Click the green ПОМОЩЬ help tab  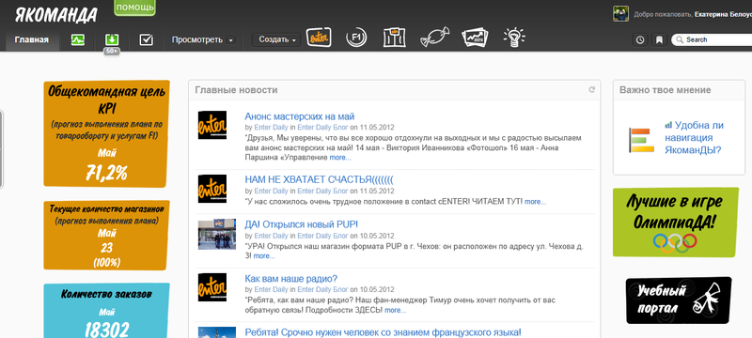[x=134, y=8]
